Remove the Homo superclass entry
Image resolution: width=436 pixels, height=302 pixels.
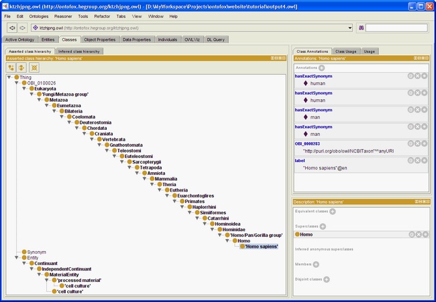[x=419, y=234]
